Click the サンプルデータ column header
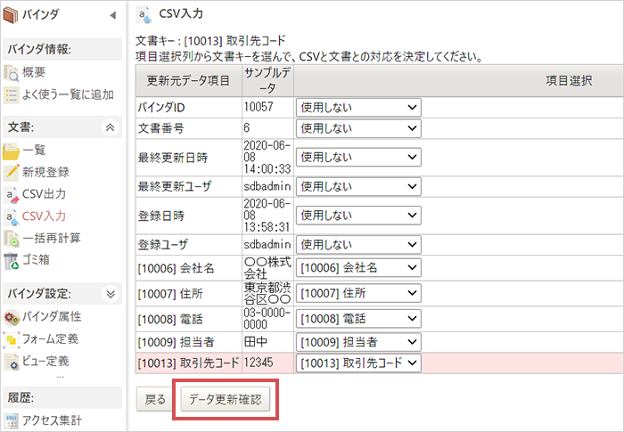 tap(267, 80)
